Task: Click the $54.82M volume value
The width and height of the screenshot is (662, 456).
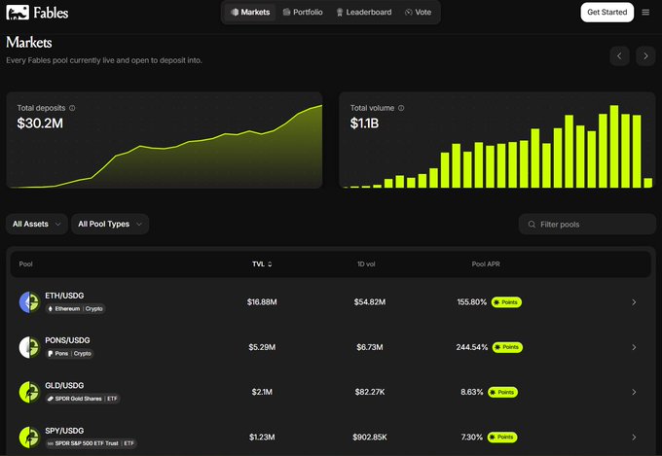Action: pyautogui.click(x=369, y=302)
